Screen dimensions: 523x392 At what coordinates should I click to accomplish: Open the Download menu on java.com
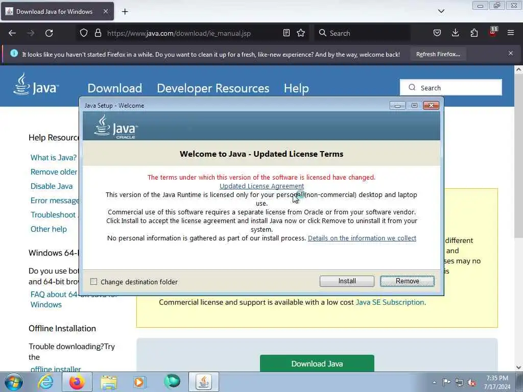tap(115, 88)
